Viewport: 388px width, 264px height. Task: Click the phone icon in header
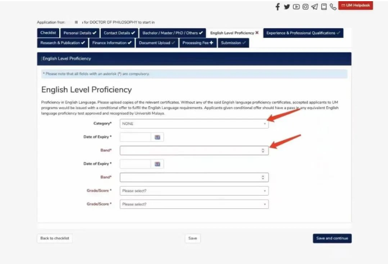[x=333, y=7]
